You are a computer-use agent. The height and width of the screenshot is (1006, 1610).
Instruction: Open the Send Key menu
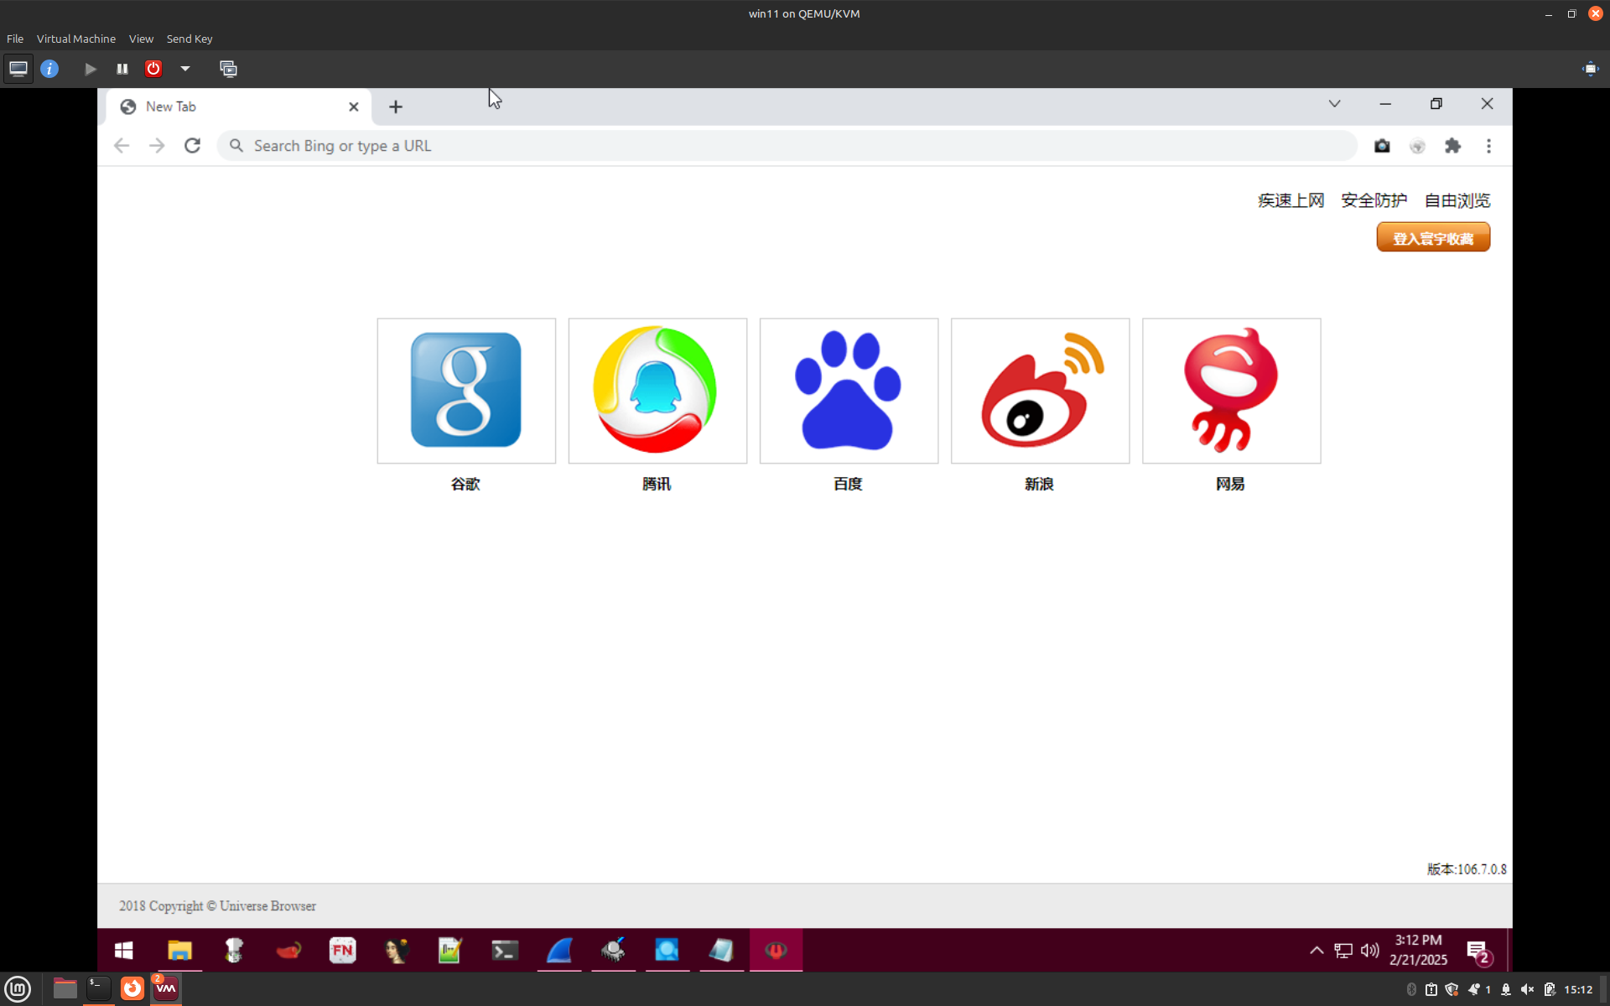[x=189, y=39]
